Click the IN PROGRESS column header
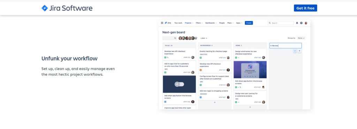Image resolution: width=357 pixels, height=129 pixels. [206, 46]
